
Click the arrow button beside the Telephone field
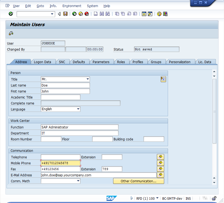tap(160, 157)
